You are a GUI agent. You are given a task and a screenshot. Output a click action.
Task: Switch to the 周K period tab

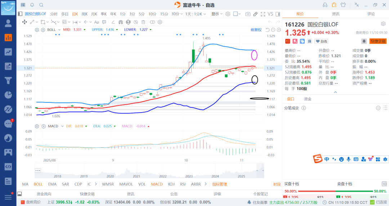point(85,14)
